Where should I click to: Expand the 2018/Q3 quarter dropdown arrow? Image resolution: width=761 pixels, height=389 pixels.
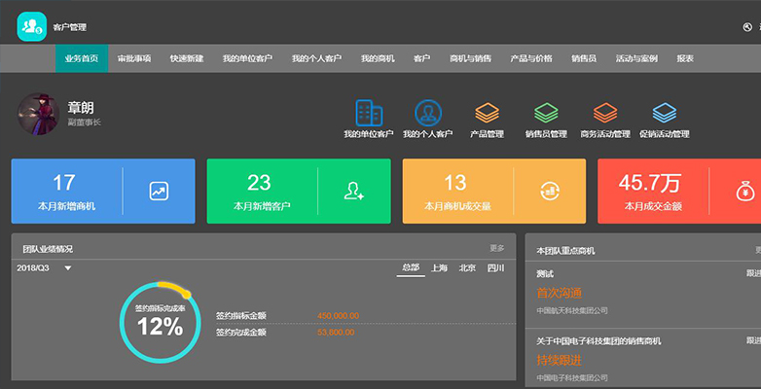68,267
